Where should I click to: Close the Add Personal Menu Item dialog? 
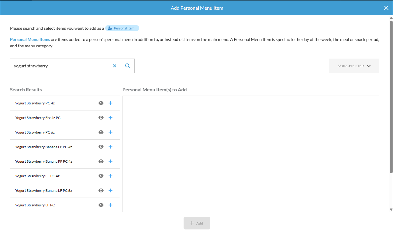pos(386,8)
